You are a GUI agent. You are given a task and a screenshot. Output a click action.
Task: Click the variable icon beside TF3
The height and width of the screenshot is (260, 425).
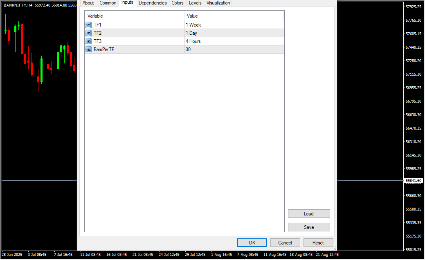[x=89, y=41]
